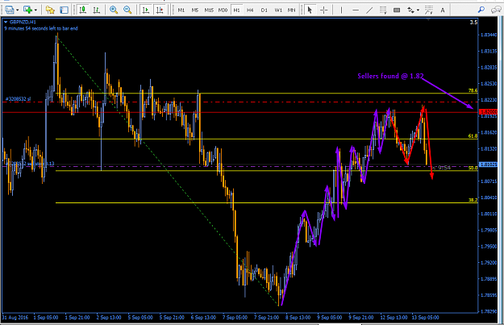The image size is (504, 325).
Task: Select the Fibonacci expansion tool icon
Action: click(429, 10)
